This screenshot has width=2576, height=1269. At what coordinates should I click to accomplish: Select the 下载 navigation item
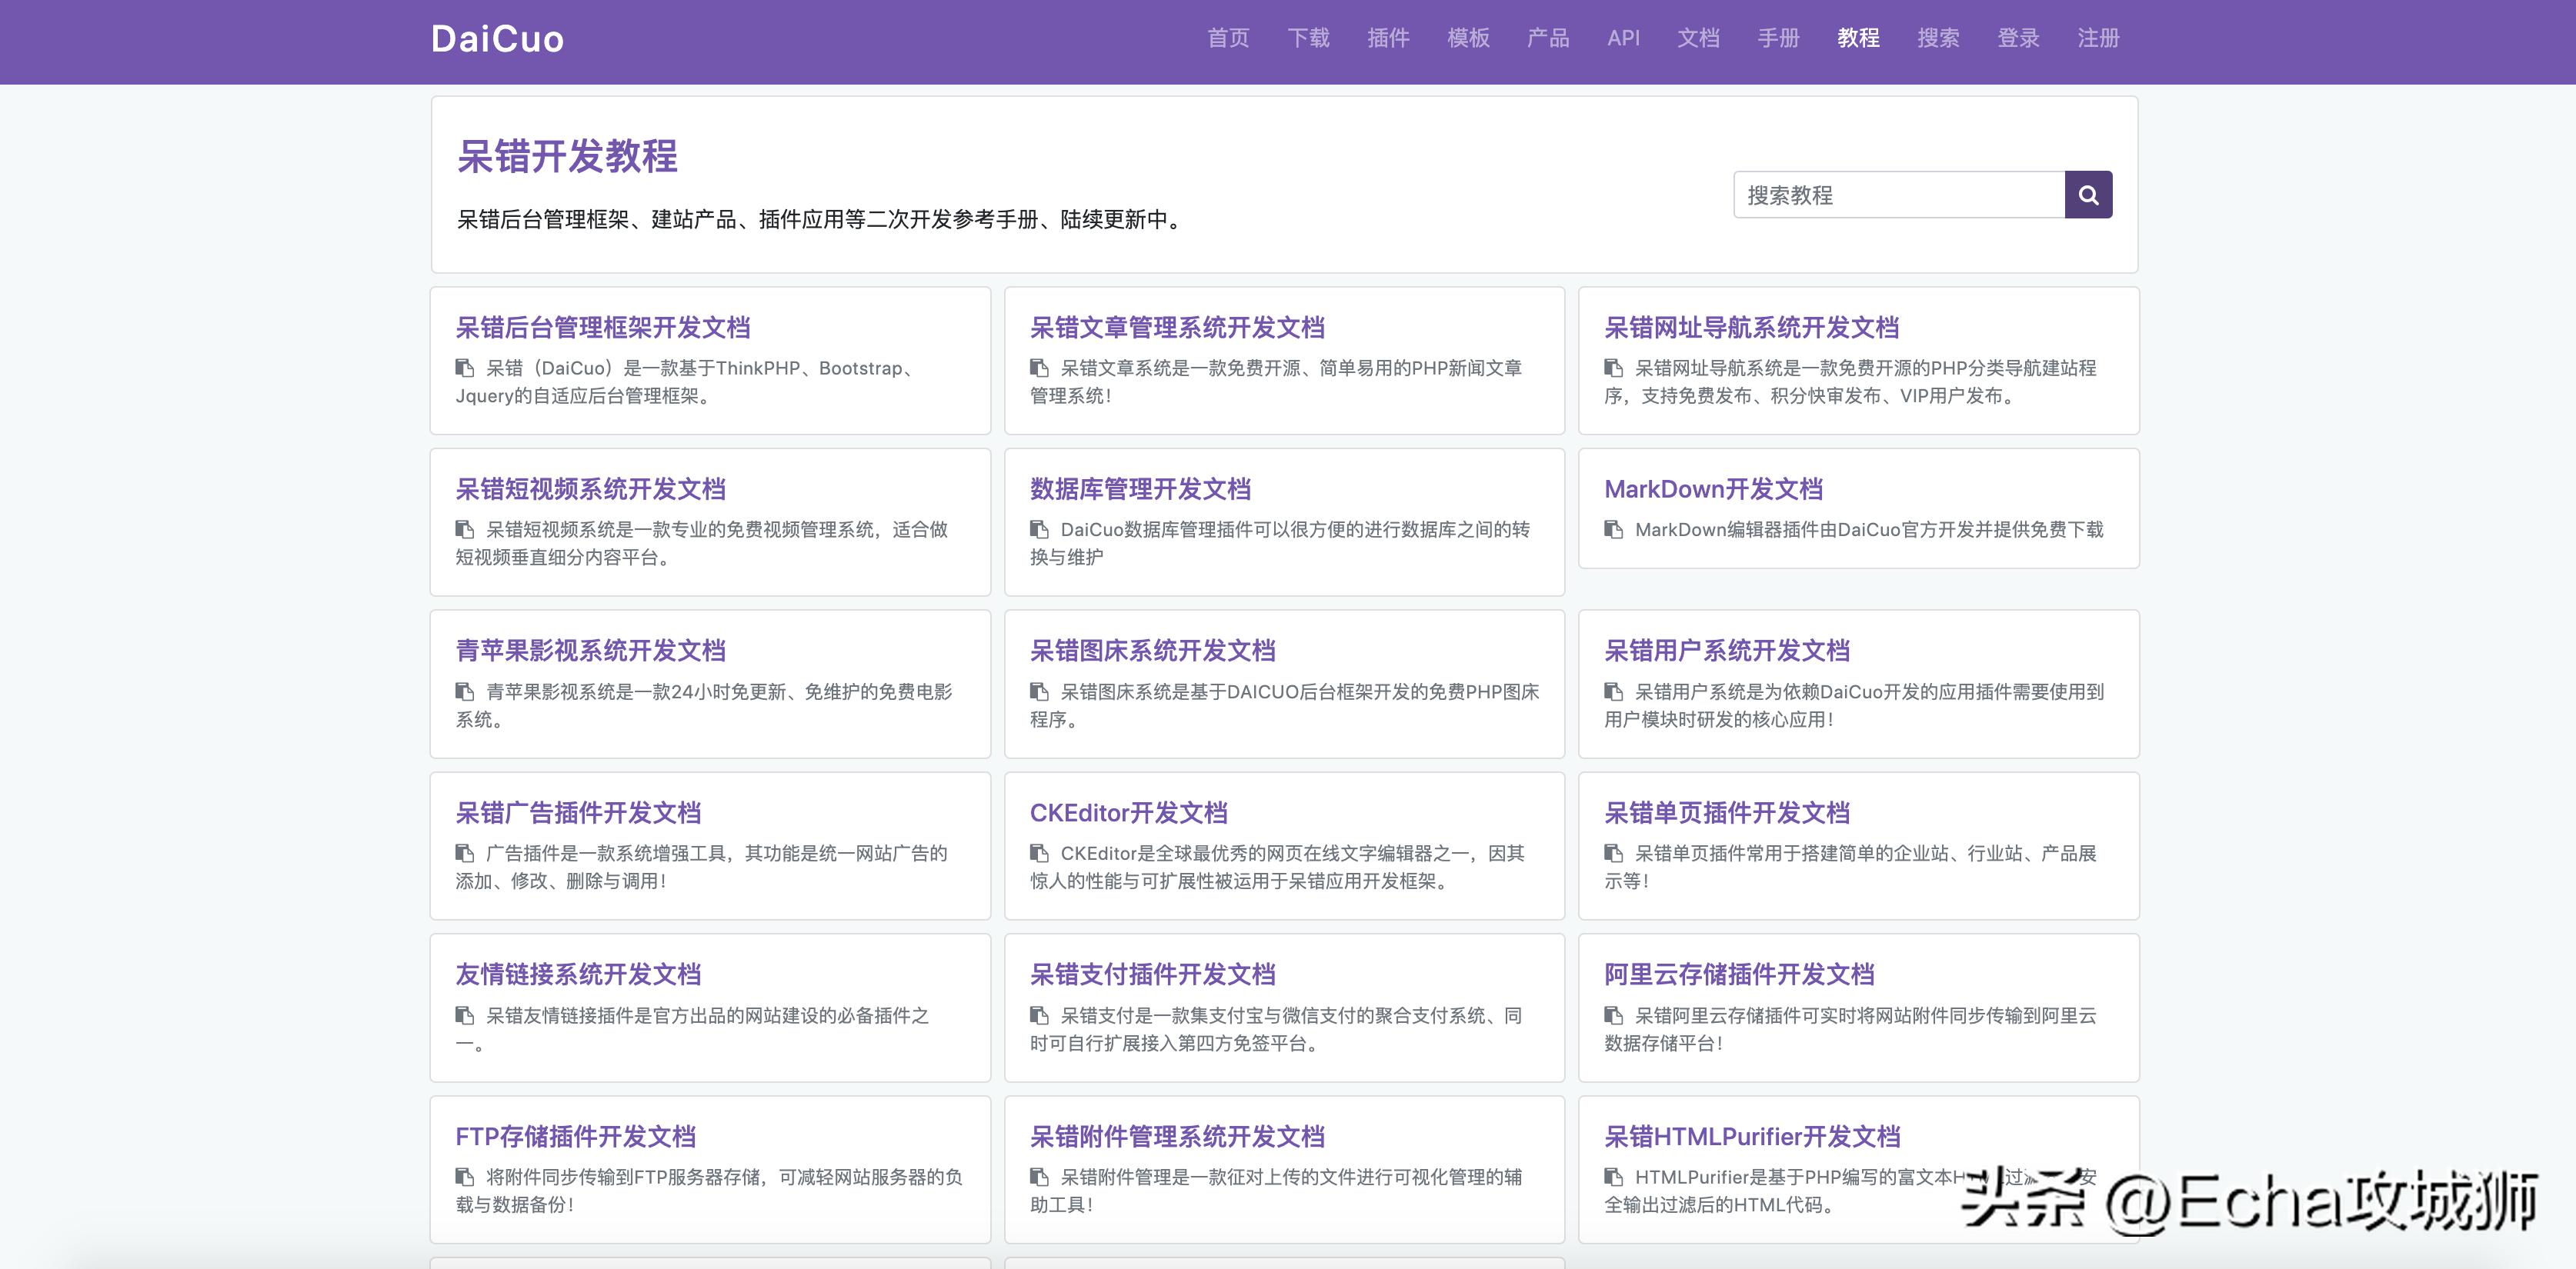(1308, 38)
